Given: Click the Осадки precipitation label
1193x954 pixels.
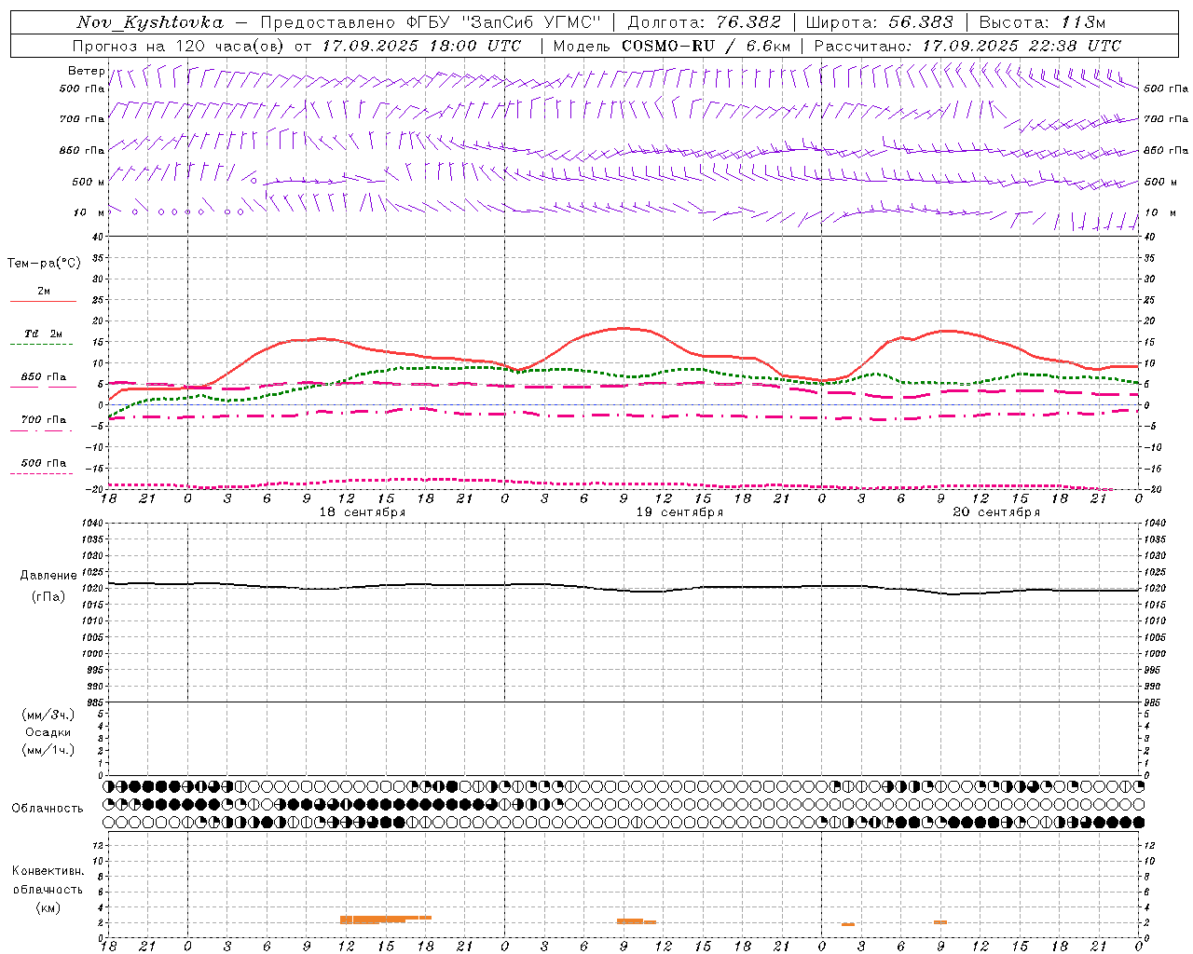Looking at the screenshot, I should click(48, 732).
